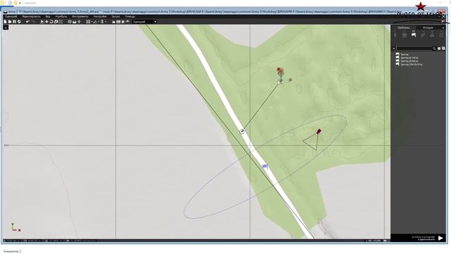Select the unit group icon at the top of the map
This screenshot has width=451, height=254.
coord(280,71)
